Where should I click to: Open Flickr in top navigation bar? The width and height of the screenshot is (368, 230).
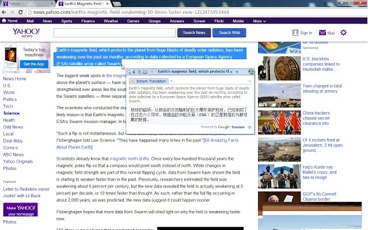[219, 21]
